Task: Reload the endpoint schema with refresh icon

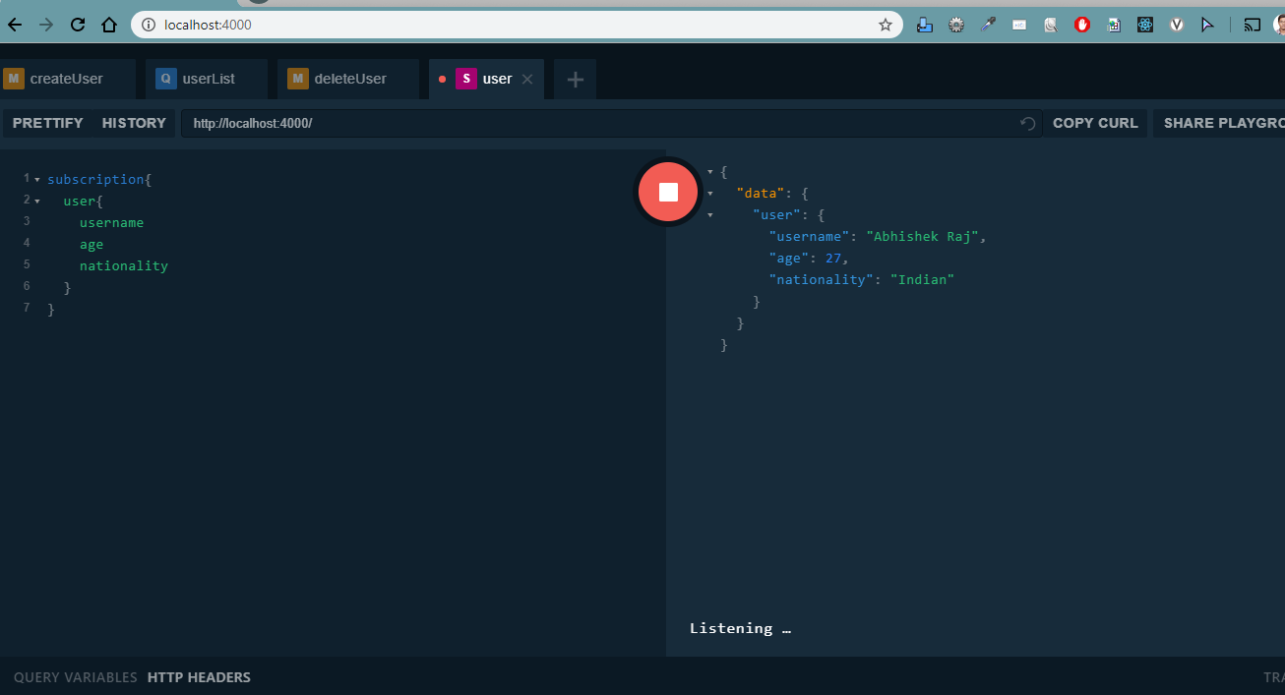Action: [x=1026, y=123]
